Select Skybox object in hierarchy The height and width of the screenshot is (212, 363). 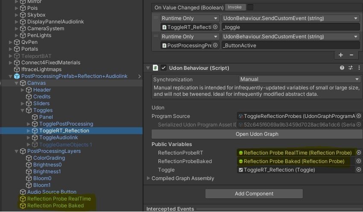36,15
